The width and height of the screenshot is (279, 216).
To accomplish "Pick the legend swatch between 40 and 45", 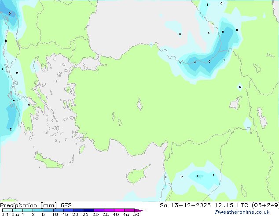I will coord(119,210).
